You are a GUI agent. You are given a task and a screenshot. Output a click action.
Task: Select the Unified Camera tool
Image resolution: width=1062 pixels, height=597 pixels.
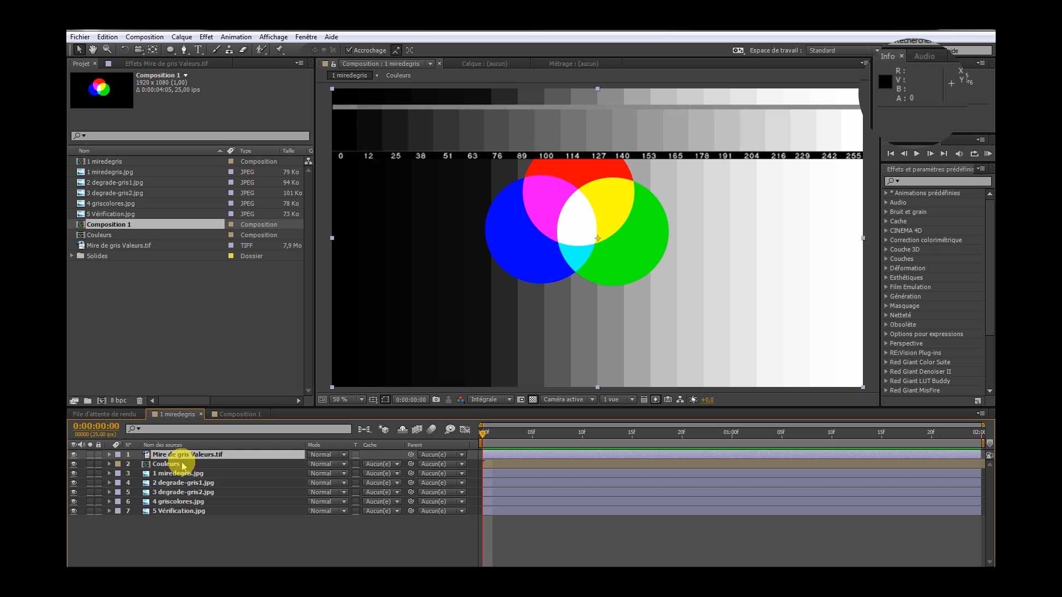click(x=139, y=50)
